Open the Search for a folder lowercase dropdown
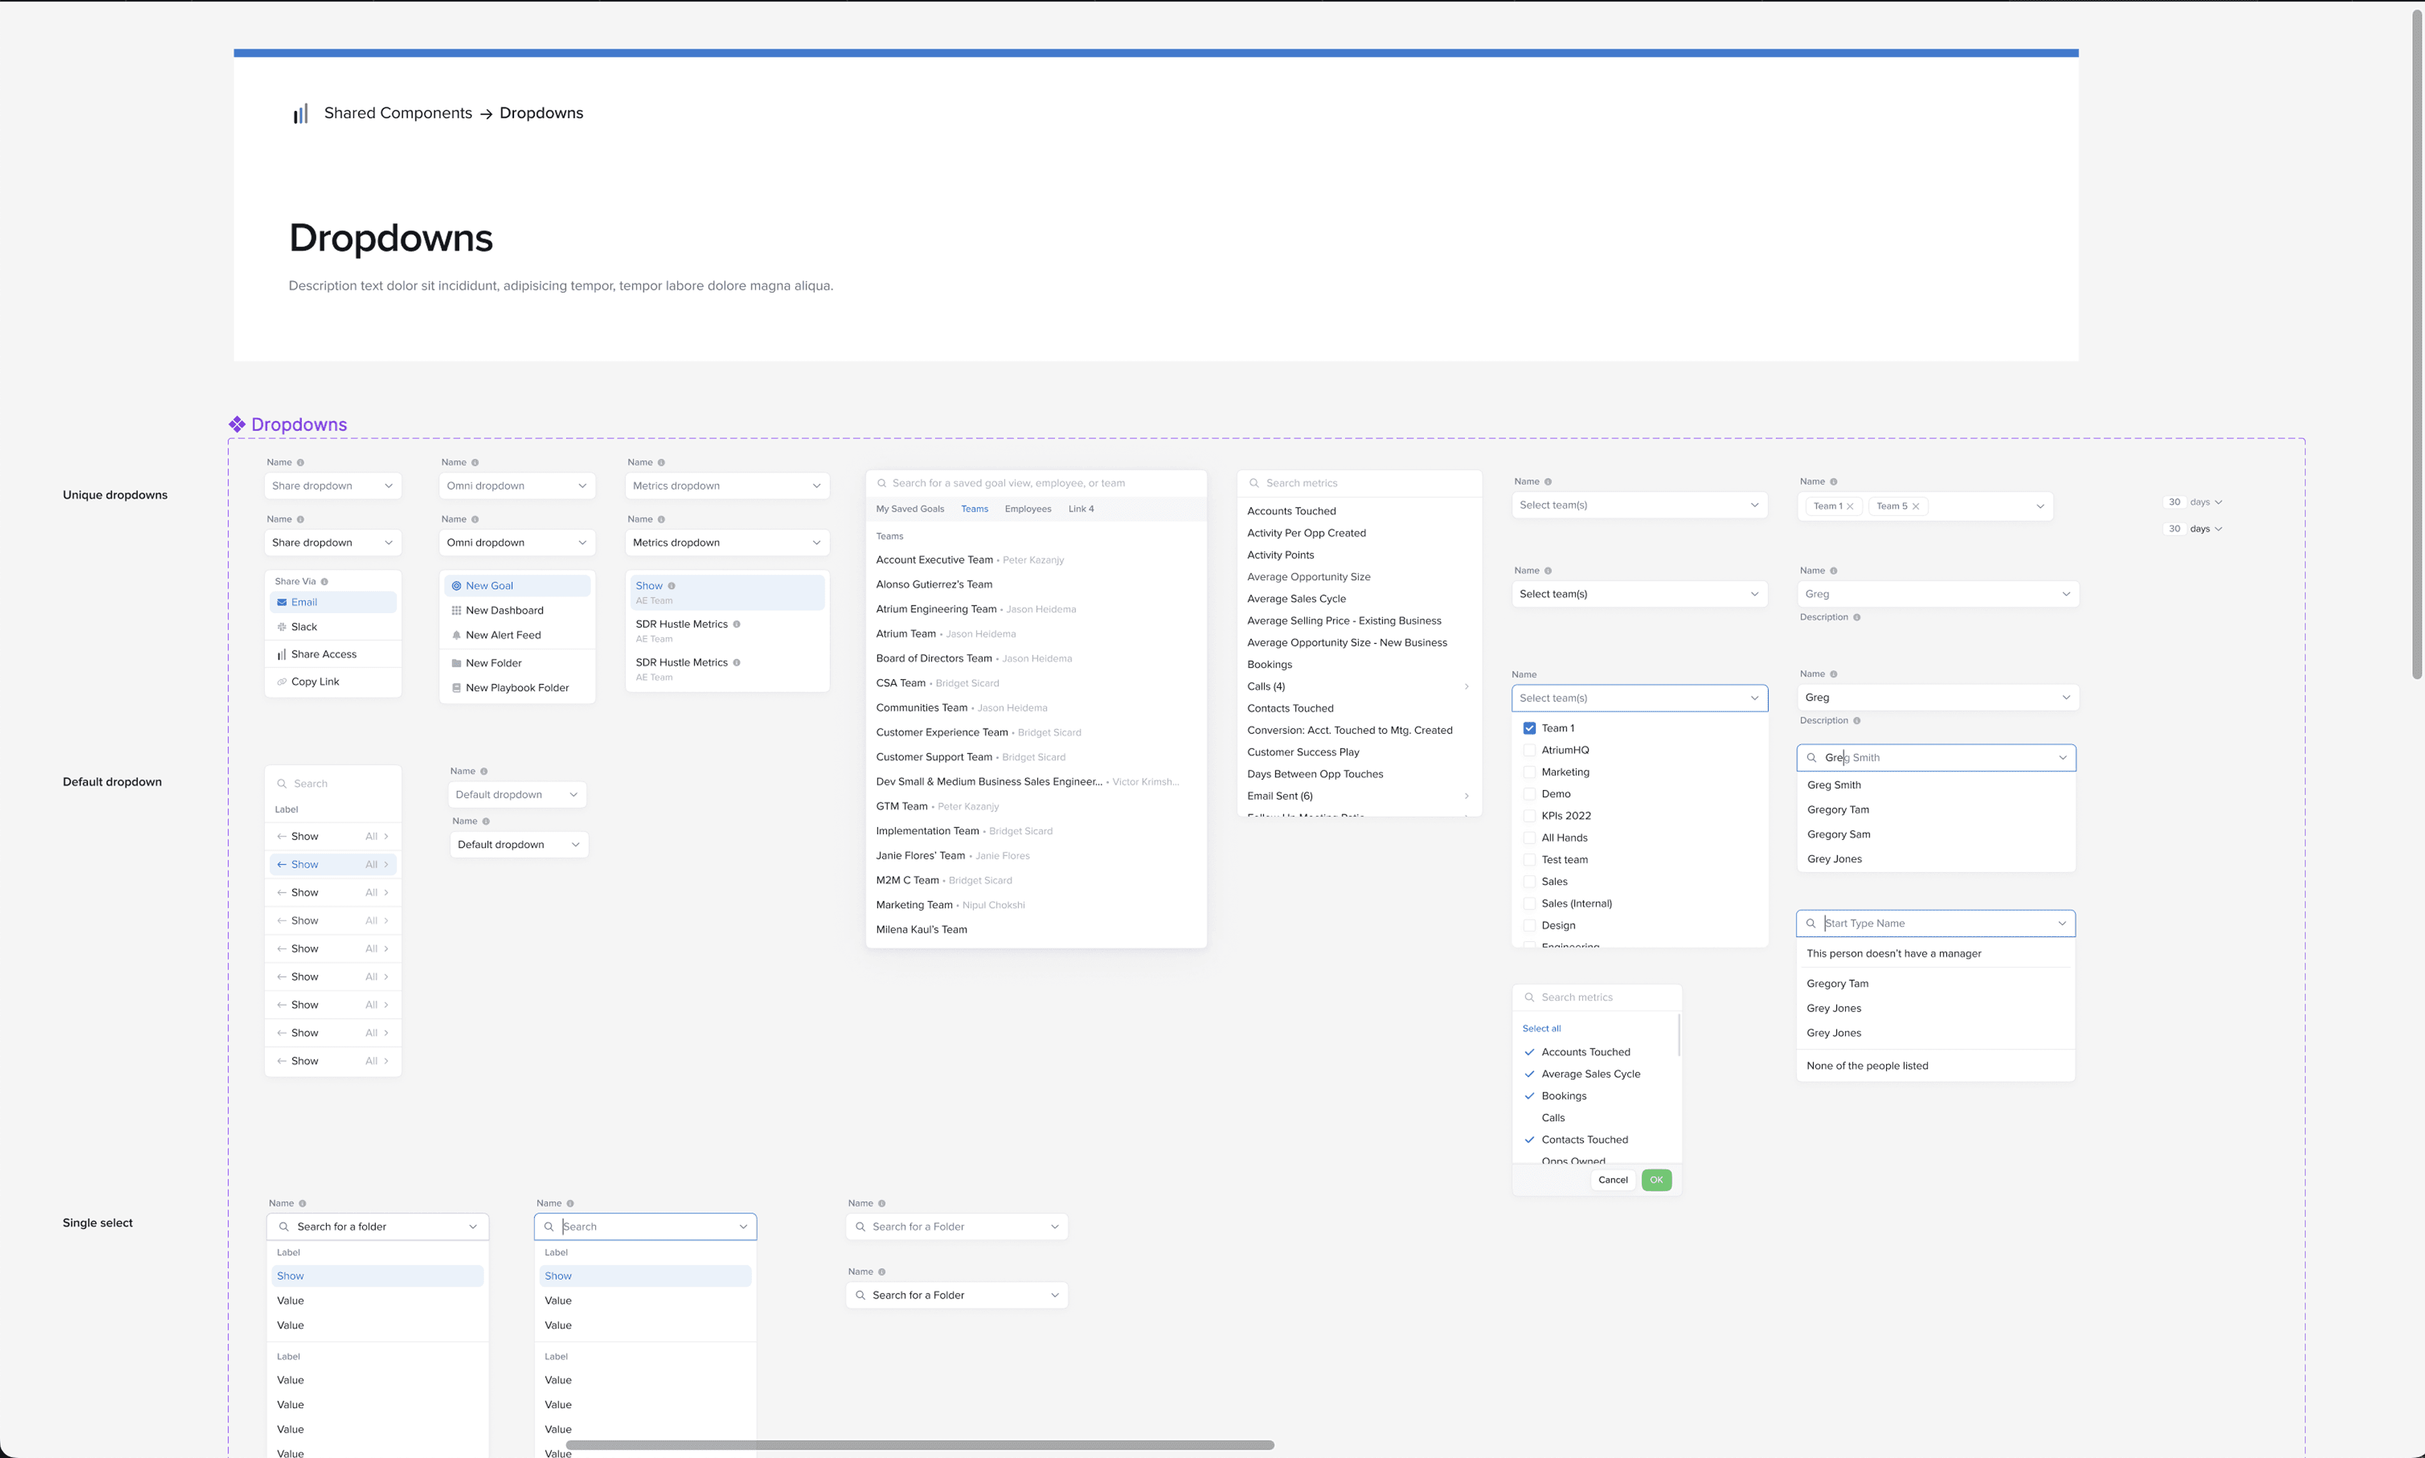Viewport: 2425px width, 1458px height. pos(377,1227)
